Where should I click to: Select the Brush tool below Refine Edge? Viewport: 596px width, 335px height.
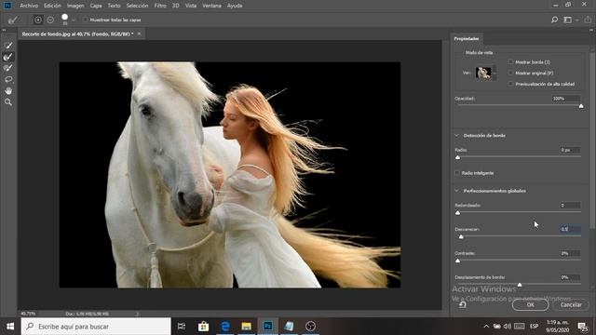tap(8, 68)
